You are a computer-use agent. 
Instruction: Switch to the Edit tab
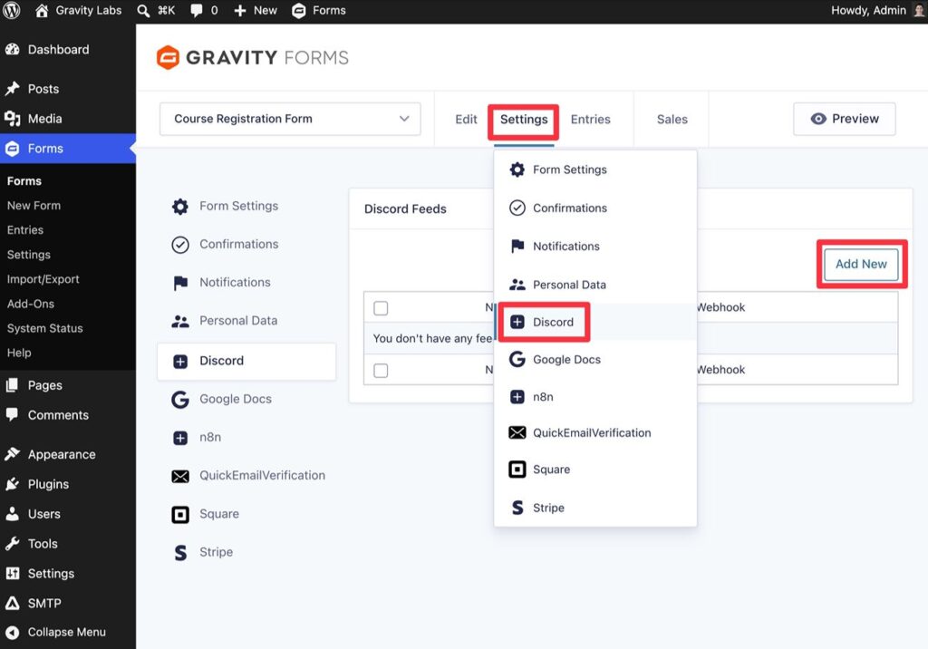pyautogui.click(x=466, y=120)
